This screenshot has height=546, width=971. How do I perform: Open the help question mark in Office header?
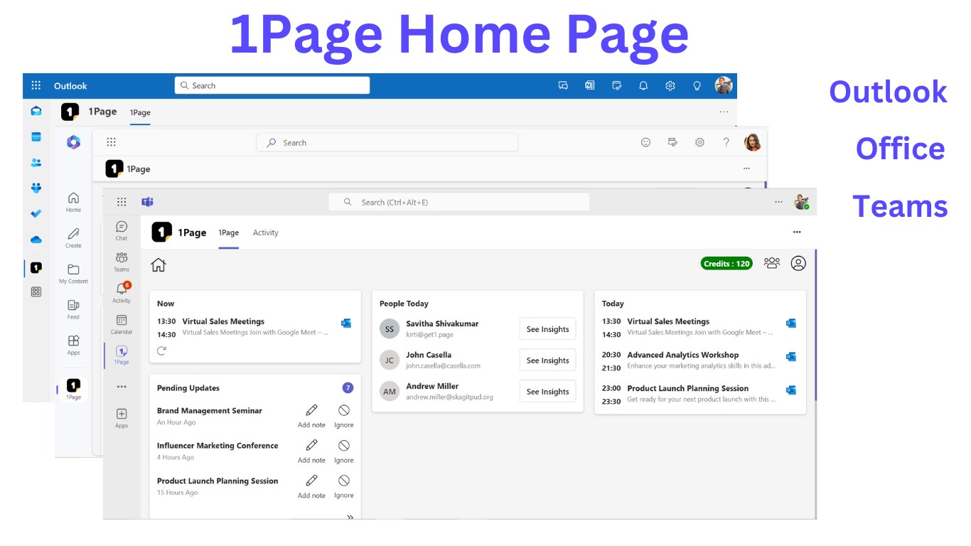(726, 142)
